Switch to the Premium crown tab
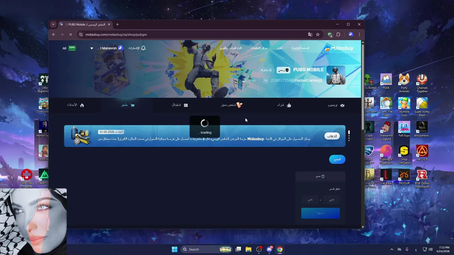Screen dimensions: 454x255 336,105
